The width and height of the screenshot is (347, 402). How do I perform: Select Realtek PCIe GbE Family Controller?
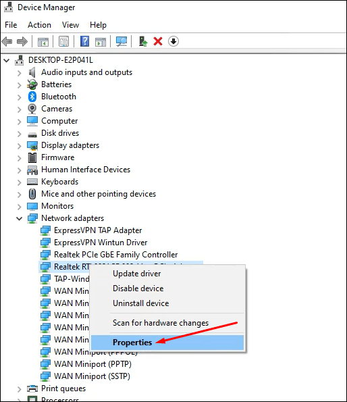pyautogui.click(x=115, y=255)
